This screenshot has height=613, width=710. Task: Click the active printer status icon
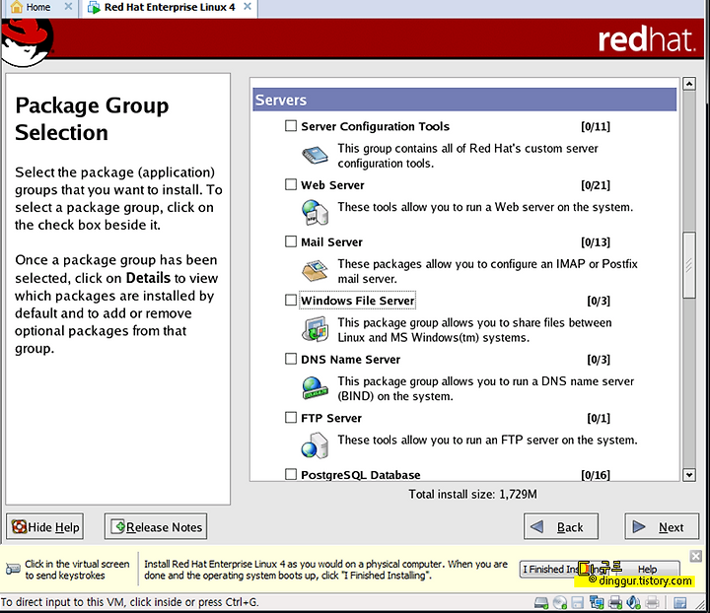point(615,602)
